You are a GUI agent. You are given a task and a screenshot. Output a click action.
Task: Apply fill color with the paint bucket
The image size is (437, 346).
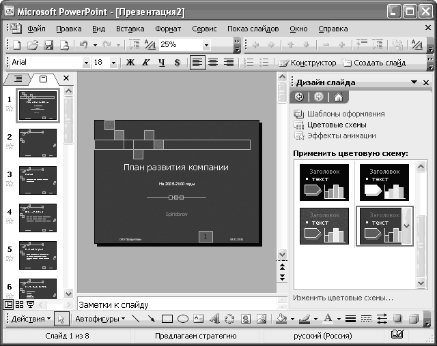281,319
